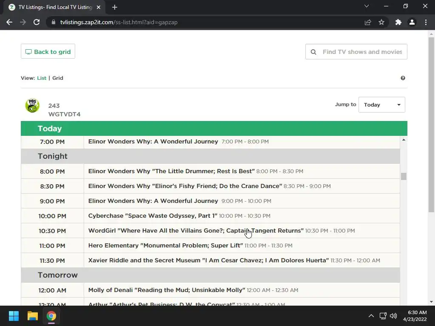
Task: Open the Extensions puzzle icon
Action: click(398, 22)
